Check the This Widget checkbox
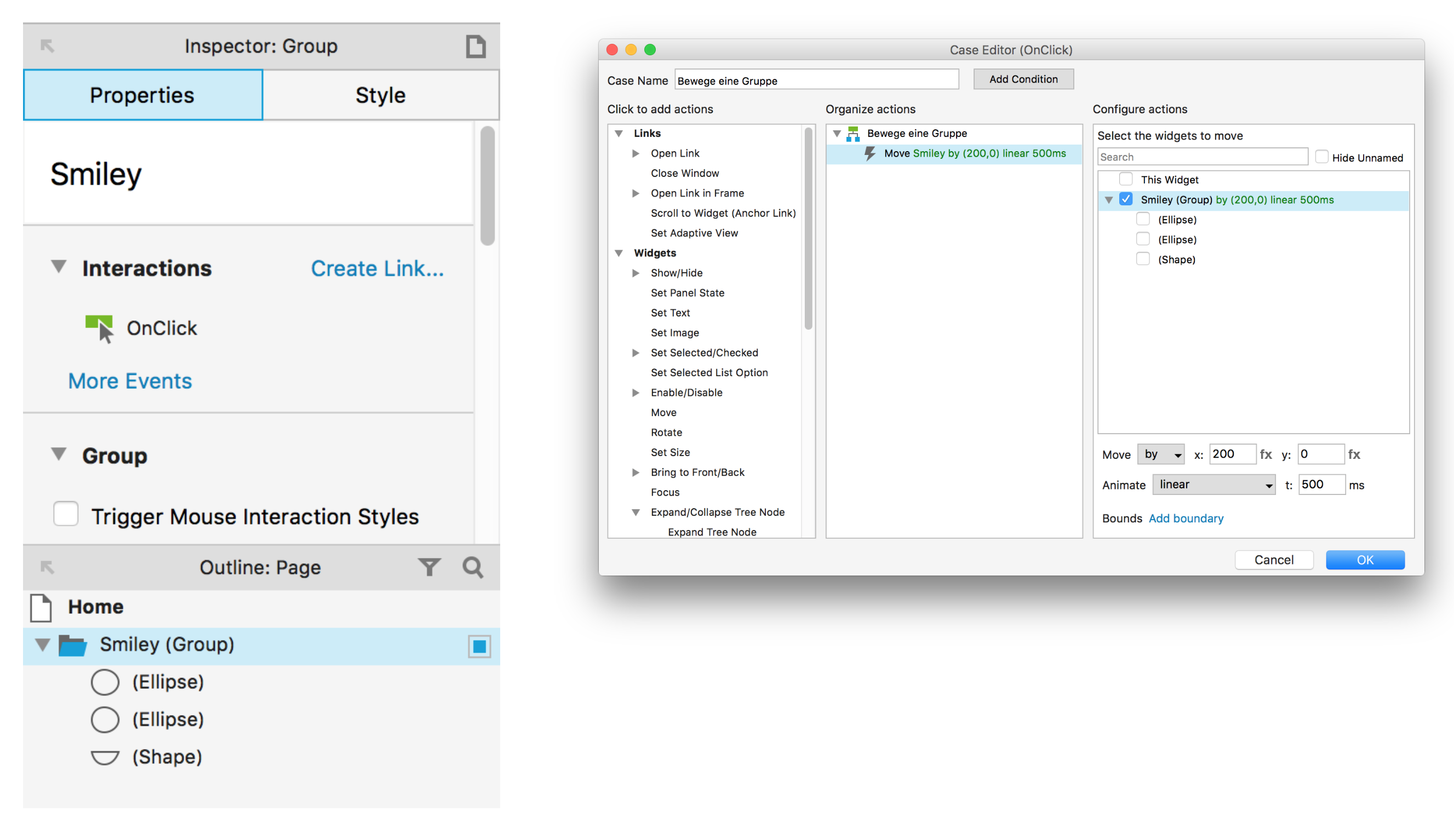The image size is (1454, 829). 1125,180
